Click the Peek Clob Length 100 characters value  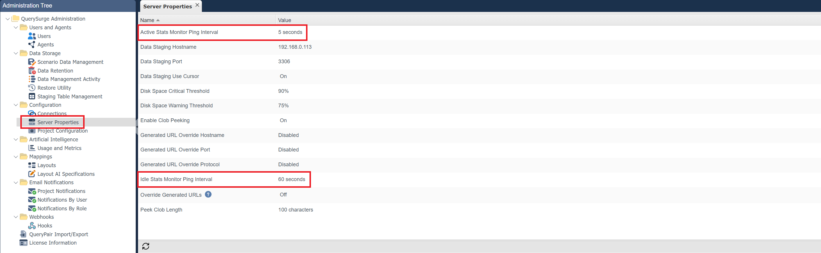coord(296,209)
